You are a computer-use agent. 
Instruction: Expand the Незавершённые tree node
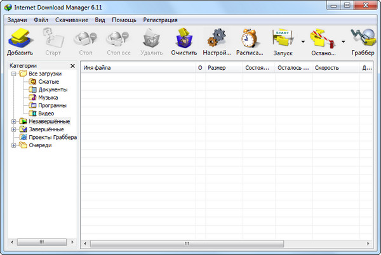click(x=14, y=121)
